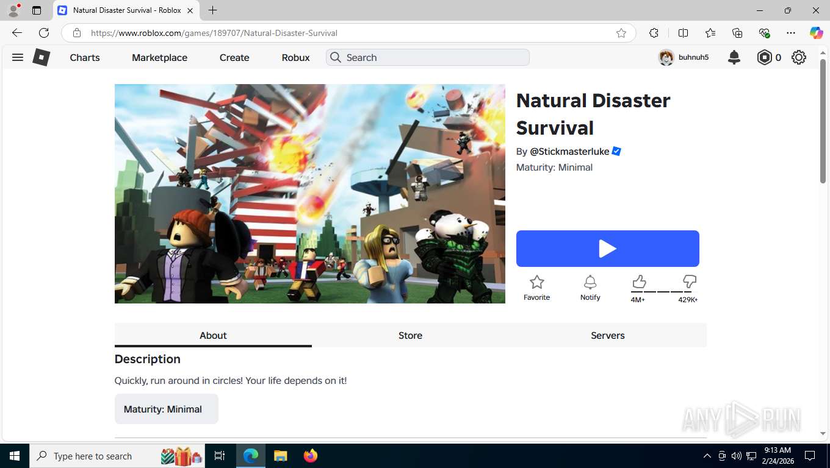
Task: Open browser Extensions icon
Action: pyautogui.click(x=654, y=33)
